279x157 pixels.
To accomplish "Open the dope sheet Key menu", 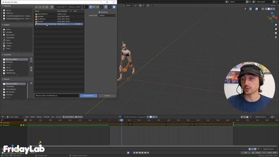I will point(53,117).
